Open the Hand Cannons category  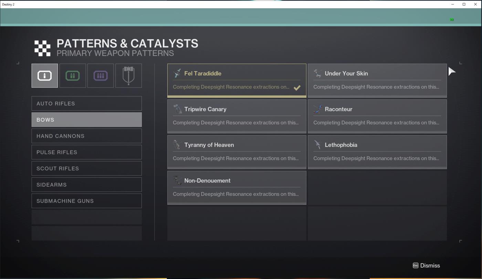(86, 136)
